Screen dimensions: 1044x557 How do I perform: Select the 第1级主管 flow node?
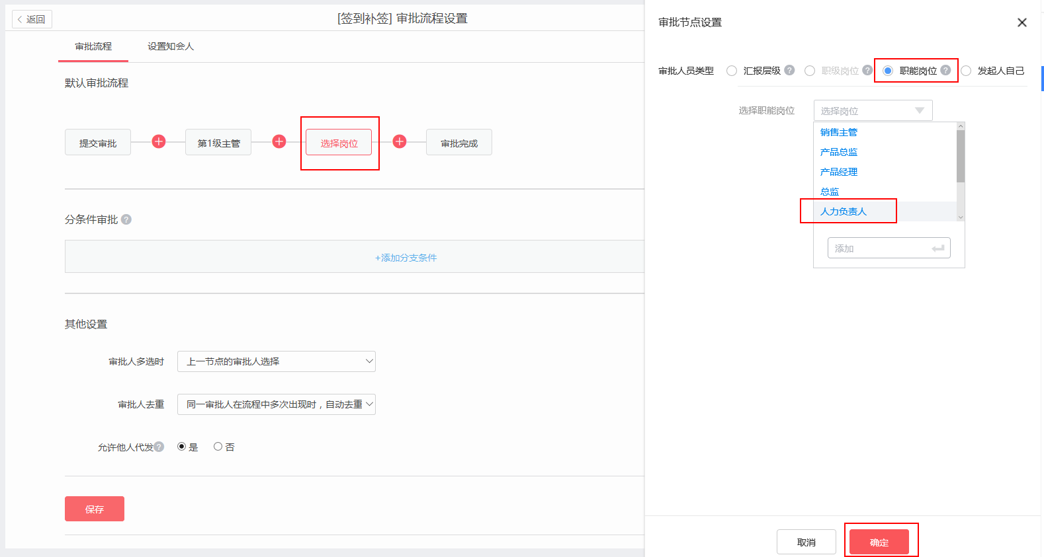tap(218, 142)
